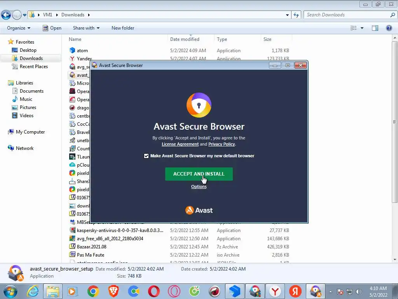Click the Explorer Help icon

click(389, 28)
